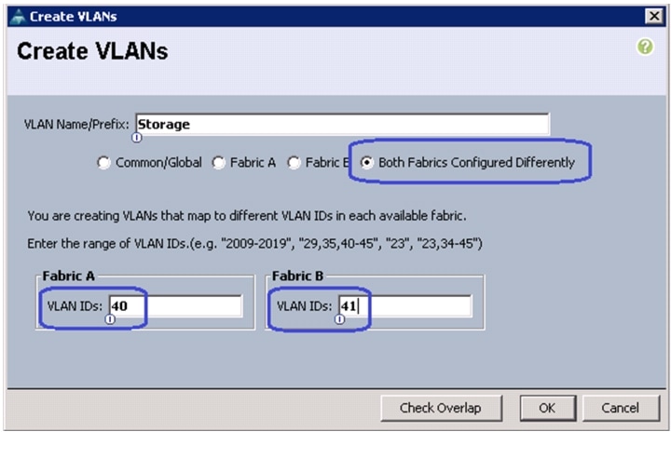The width and height of the screenshot is (671, 472).
Task: Click the Fabric B VLAN IDs field
Action: pos(405,306)
